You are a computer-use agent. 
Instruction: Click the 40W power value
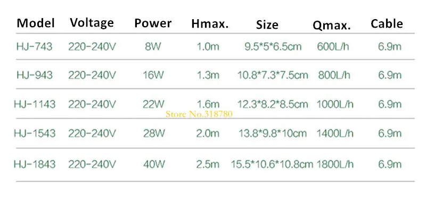(154, 164)
